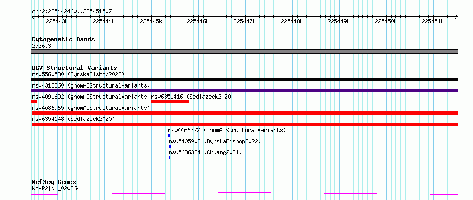The height and width of the screenshot is (200, 473).
Task: Select the blue nsv5405903 variant marker
Action: coord(170,146)
